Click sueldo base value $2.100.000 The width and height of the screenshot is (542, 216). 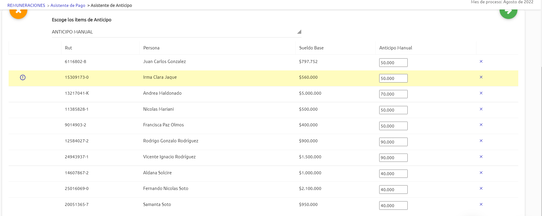(310, 188)
